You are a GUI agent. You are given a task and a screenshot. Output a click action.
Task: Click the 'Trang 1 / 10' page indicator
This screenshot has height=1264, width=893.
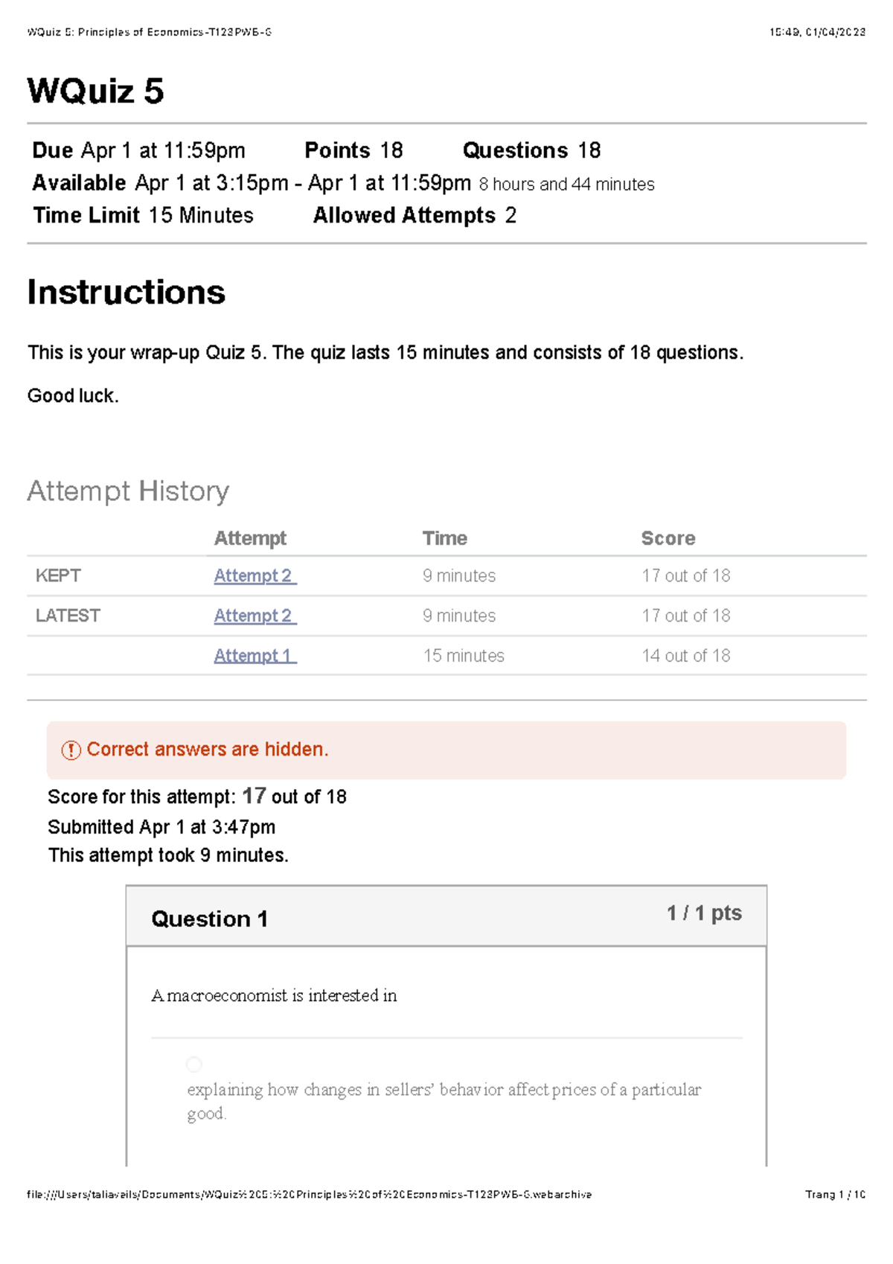[x=835, y=1195]
